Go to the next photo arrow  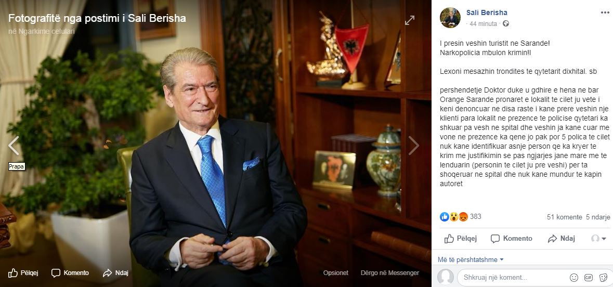(414, 146)
